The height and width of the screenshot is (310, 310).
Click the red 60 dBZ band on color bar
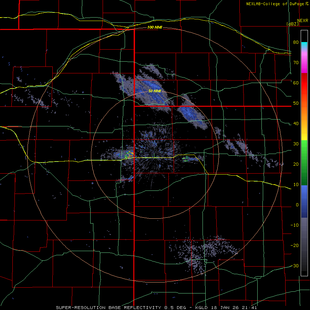click(304, 83)
